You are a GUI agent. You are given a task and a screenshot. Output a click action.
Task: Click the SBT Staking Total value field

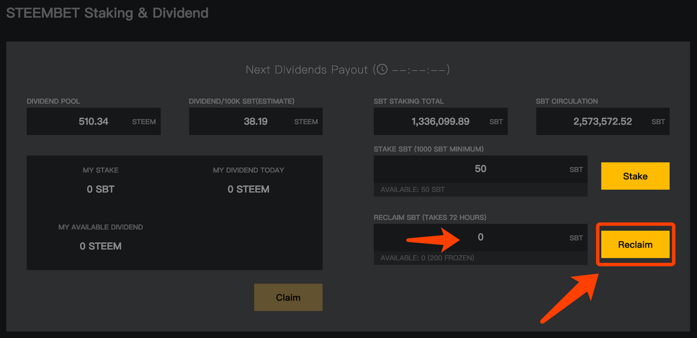(441, 121)
